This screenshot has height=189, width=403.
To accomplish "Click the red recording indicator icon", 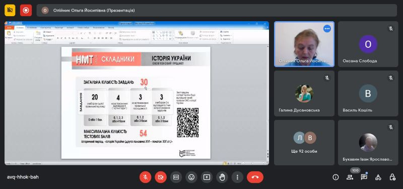I will pyautogui.click(x=26, y=10).
